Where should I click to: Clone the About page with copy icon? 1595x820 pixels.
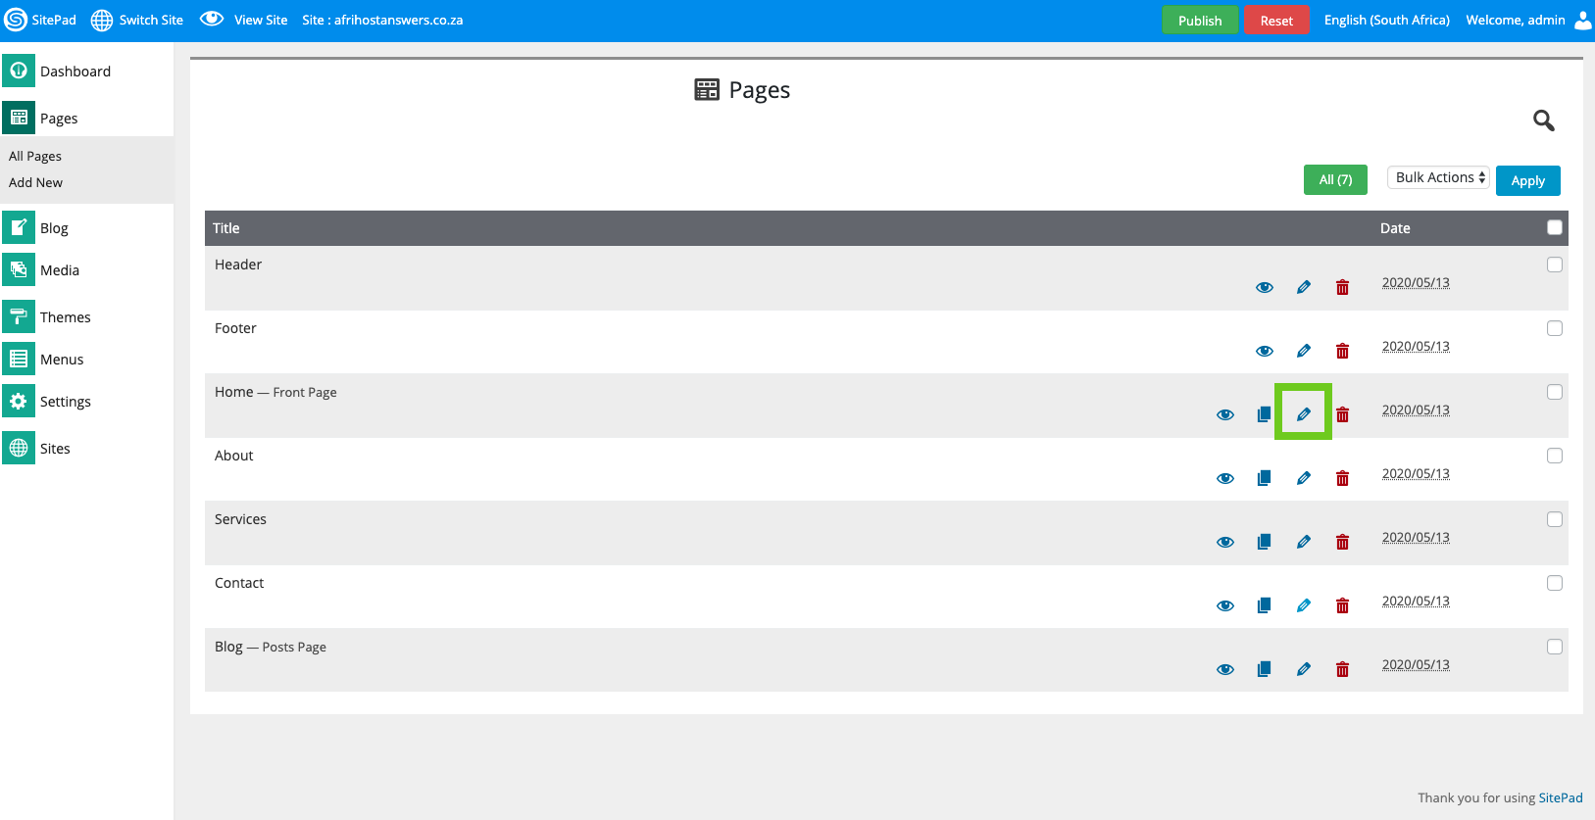(x=1264, y=478)
